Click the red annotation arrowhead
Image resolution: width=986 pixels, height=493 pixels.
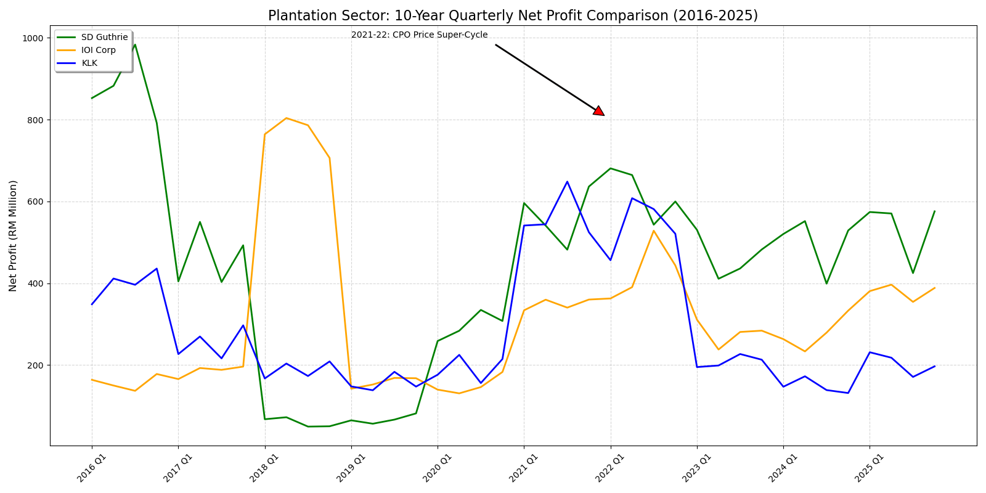[x=598, y=111]
